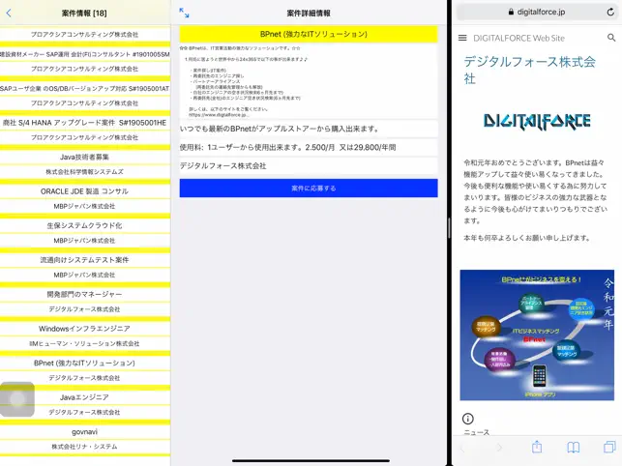Viewport: 622px width, 466px height.
Task: Select the 商社 S/4 HANA アップグレード案件 item
Action: pos(85,123)
